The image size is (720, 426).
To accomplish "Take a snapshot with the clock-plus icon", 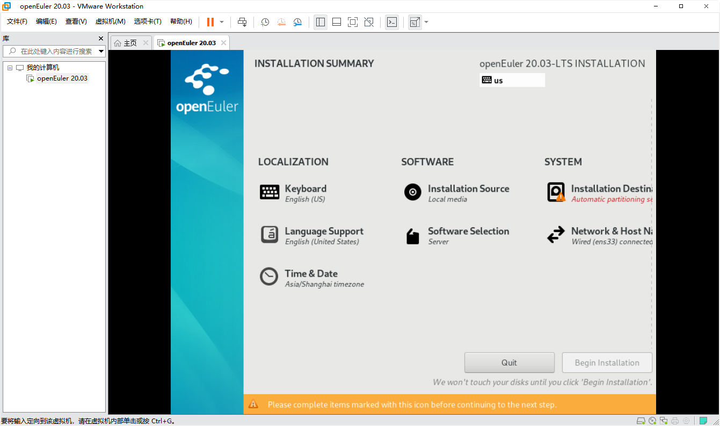I will coord(265,22).
